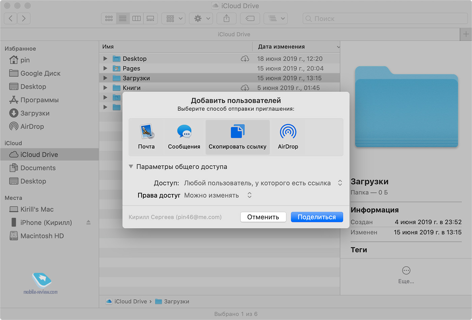Sort by Дата изменения column header
Screen dimensions: 472x320
click(x=296, y=47)
